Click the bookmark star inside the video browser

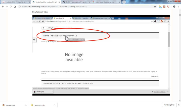point(152,21)
